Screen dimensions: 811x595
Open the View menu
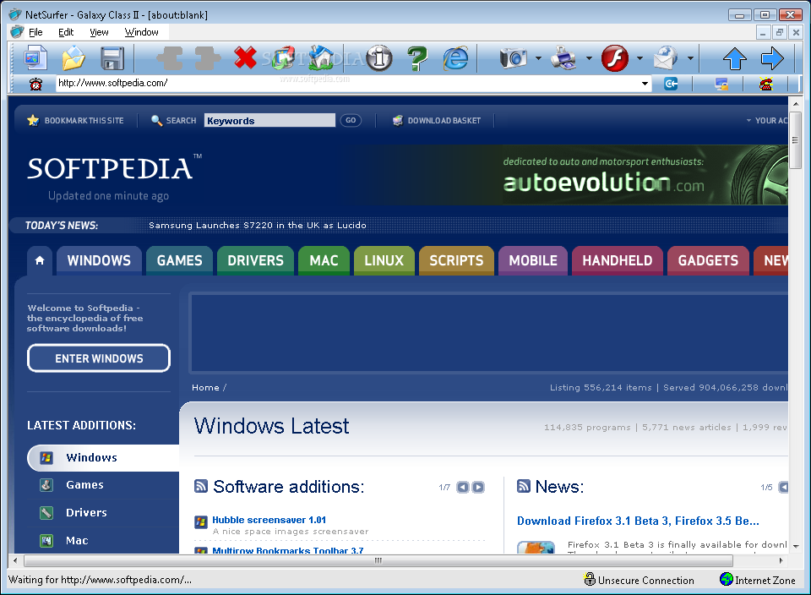click(99, 32)
